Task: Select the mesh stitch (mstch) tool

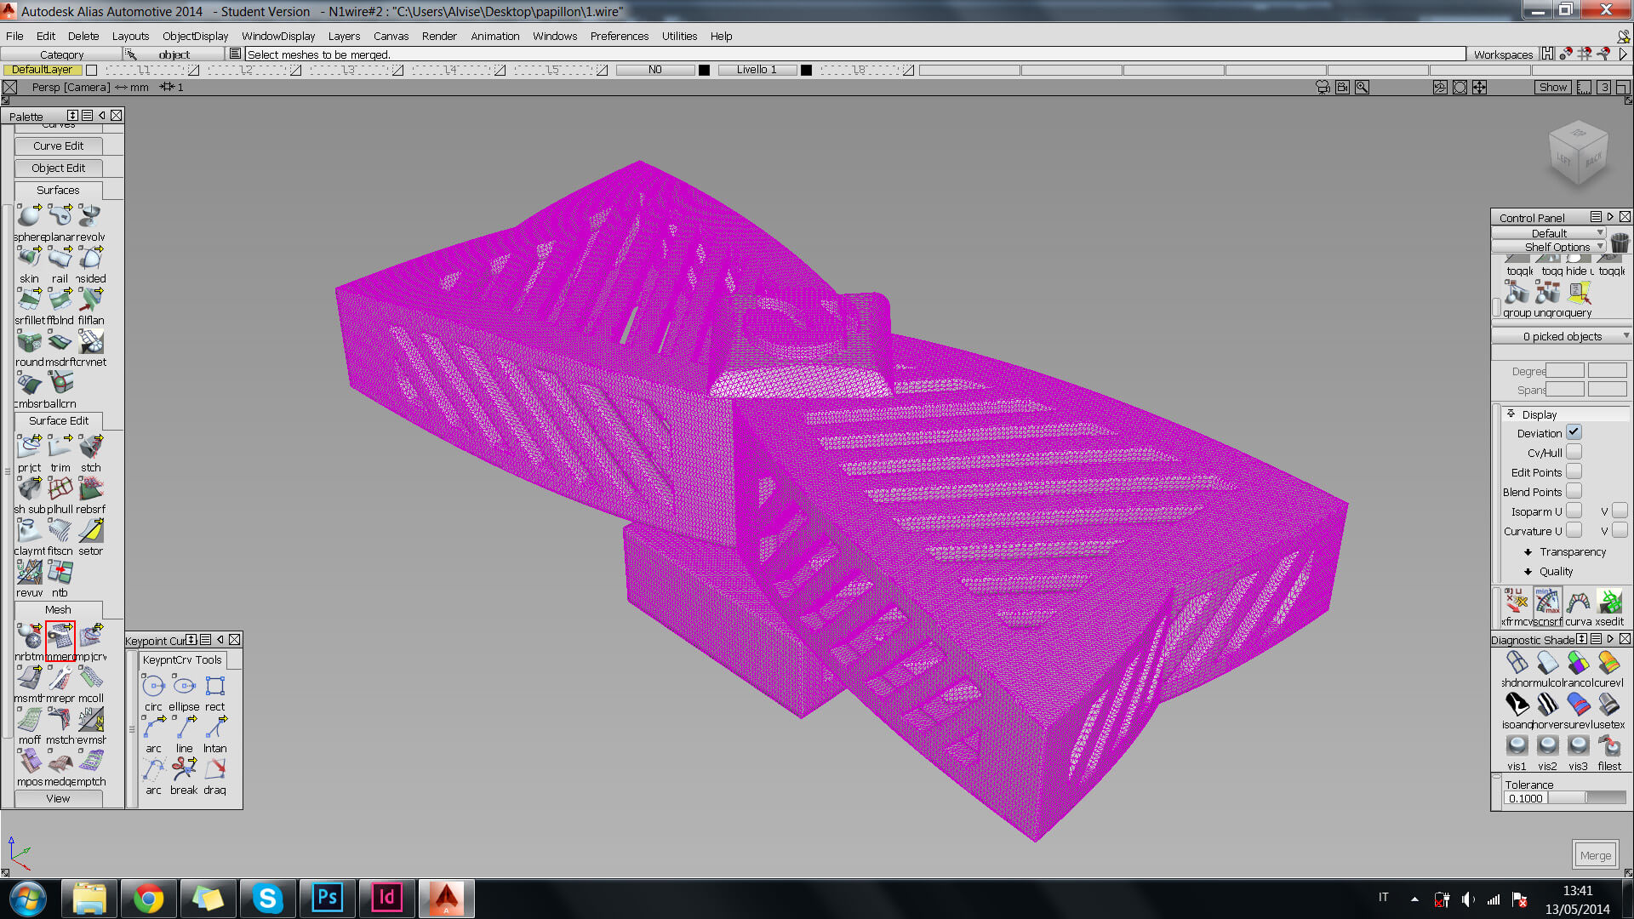Action: coord(60,719)
